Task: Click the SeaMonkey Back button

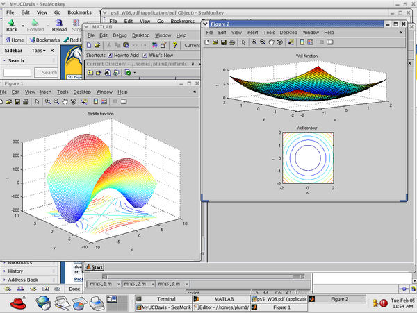Action: tap(11, 26)
